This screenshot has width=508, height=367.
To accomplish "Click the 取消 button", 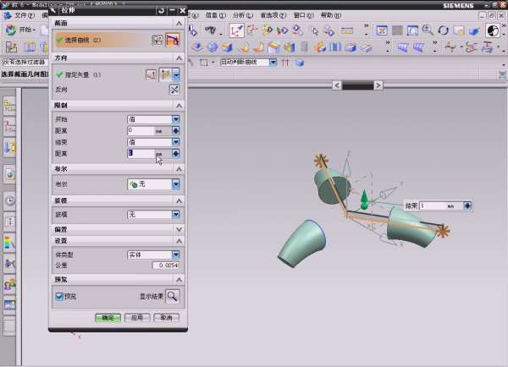I will 166,318.
